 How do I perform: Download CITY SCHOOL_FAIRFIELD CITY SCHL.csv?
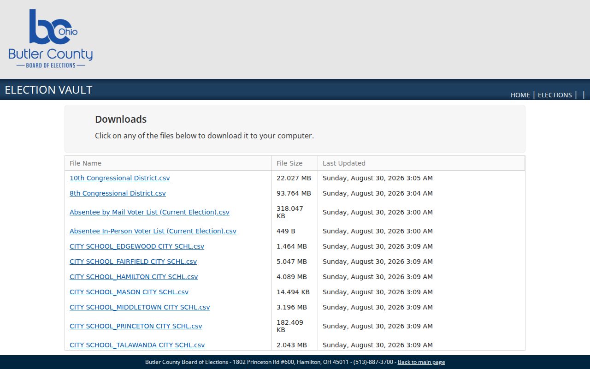pyautogui.click(x=133, y=262)
